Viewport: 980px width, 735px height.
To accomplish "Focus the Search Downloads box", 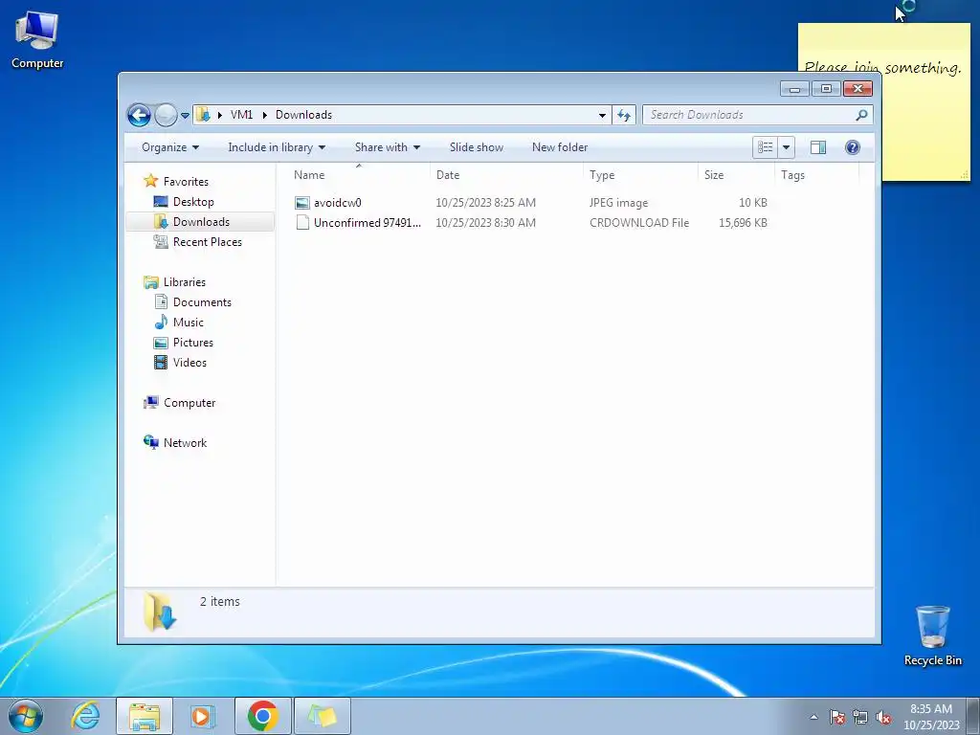I will pos(748,115).
